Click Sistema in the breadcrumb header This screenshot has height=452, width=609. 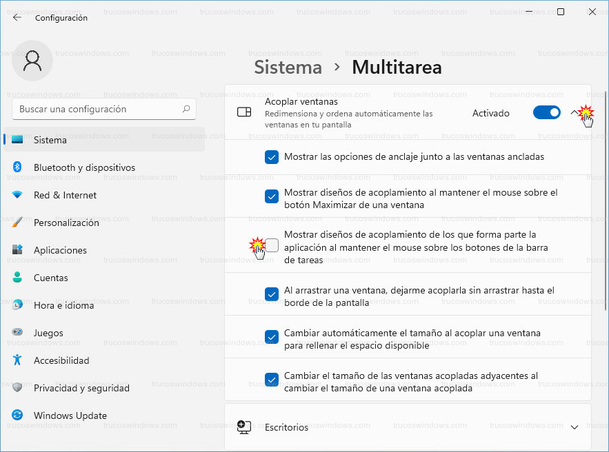[288, 67]
